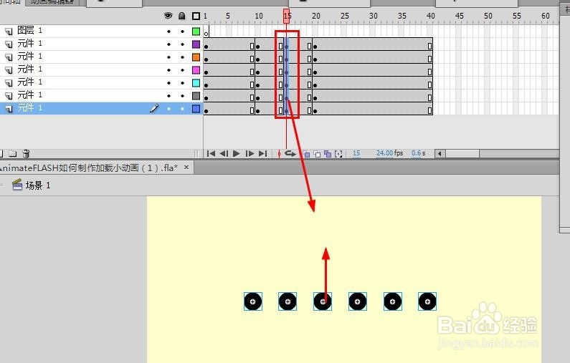This screenshot has height=363, width=570.
Task: Toggle the lock dot of 图层 1
Action: 183,32
